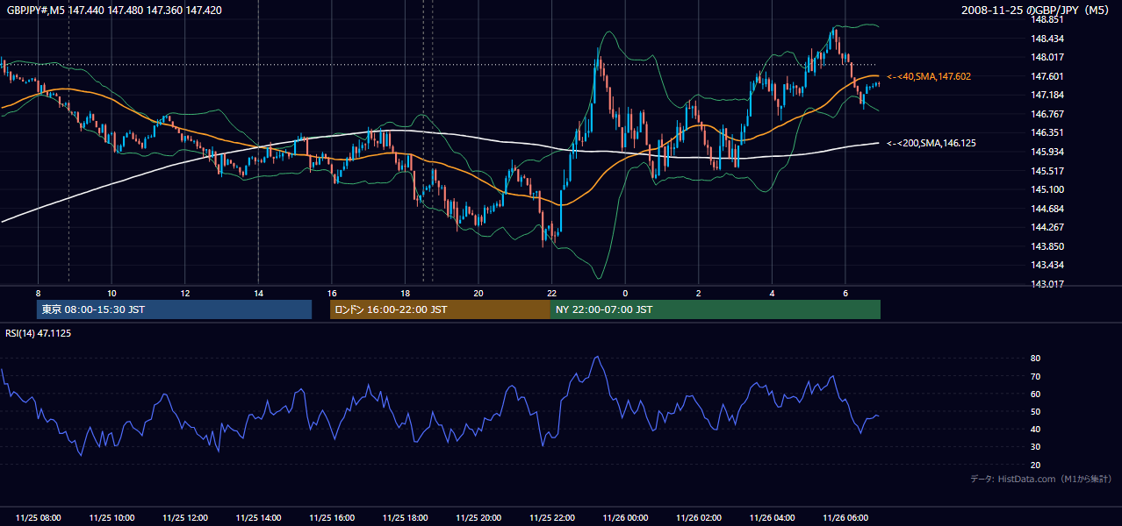Click hour label 16 under price chart
The image size is (1122, 526).
tap(331, 293)
